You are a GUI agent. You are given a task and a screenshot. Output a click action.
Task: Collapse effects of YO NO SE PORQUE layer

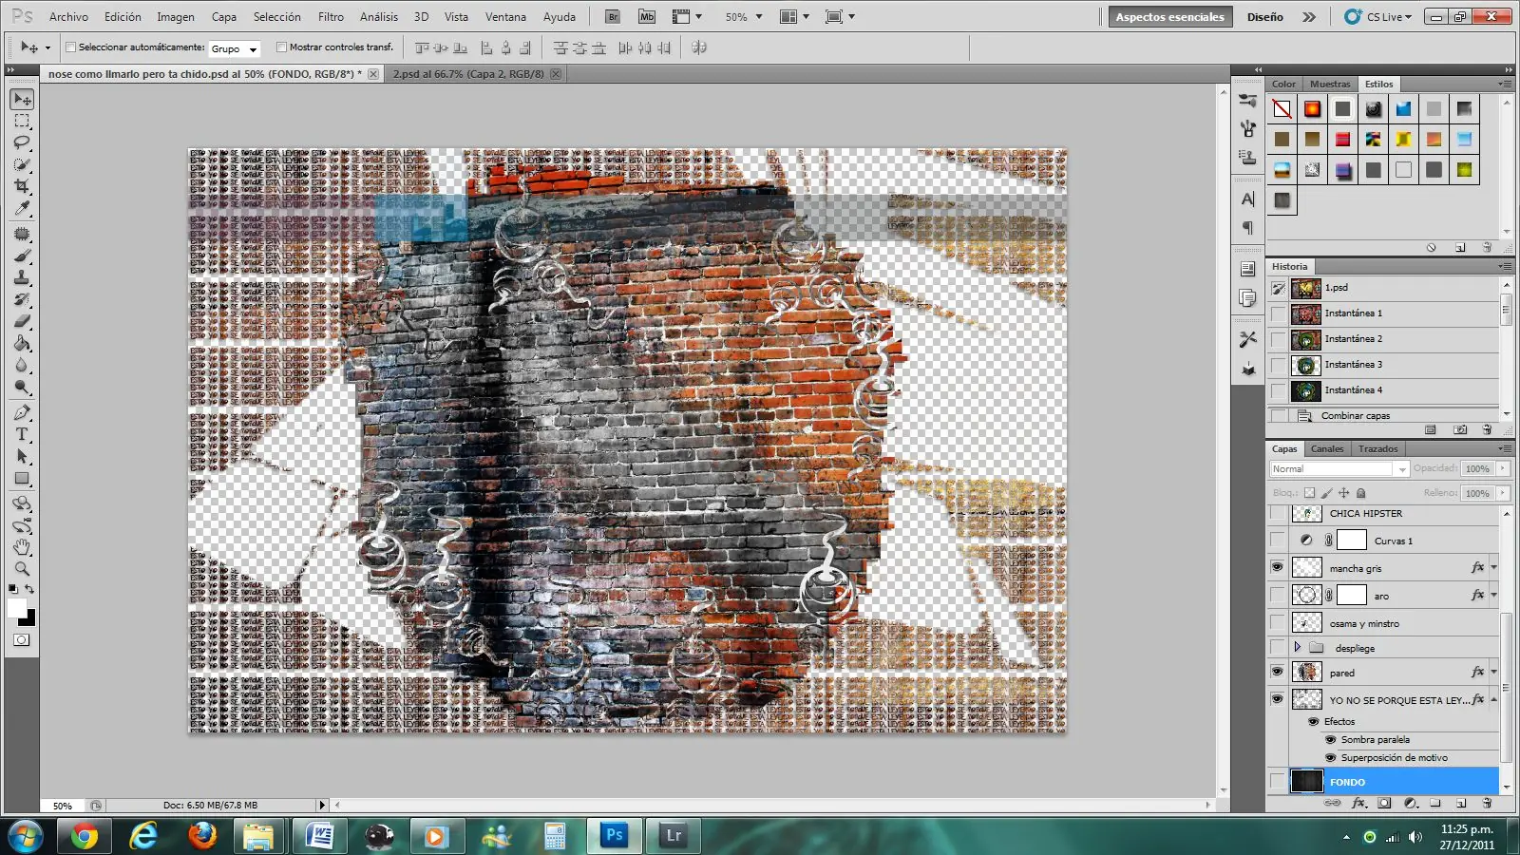pos(1493,699)
